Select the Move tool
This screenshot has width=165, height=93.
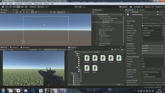point(7,7)
